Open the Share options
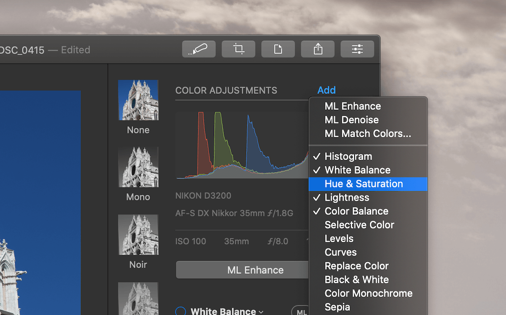Screen dimensions: 506x315 [x=318, y=48]
